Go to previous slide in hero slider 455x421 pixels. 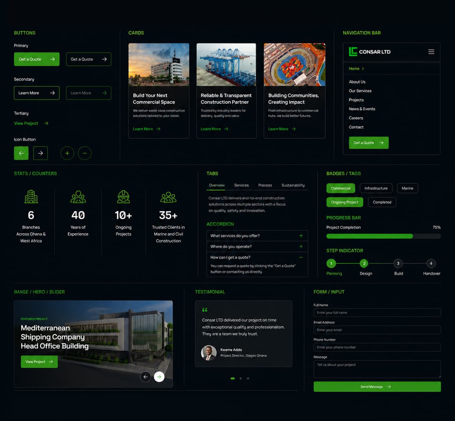pos(145,377)
